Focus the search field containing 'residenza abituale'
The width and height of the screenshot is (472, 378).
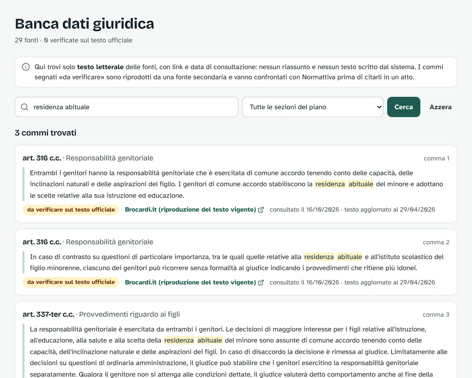(126, 107)
